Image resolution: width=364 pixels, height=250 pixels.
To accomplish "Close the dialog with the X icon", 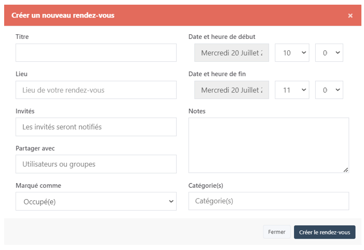I will 350,16.
